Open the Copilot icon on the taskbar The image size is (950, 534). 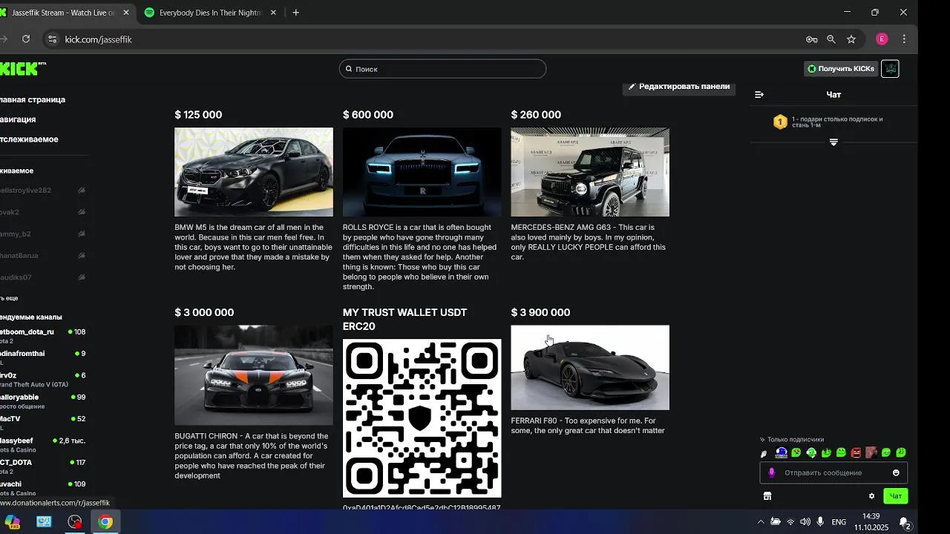pos(13,522)
